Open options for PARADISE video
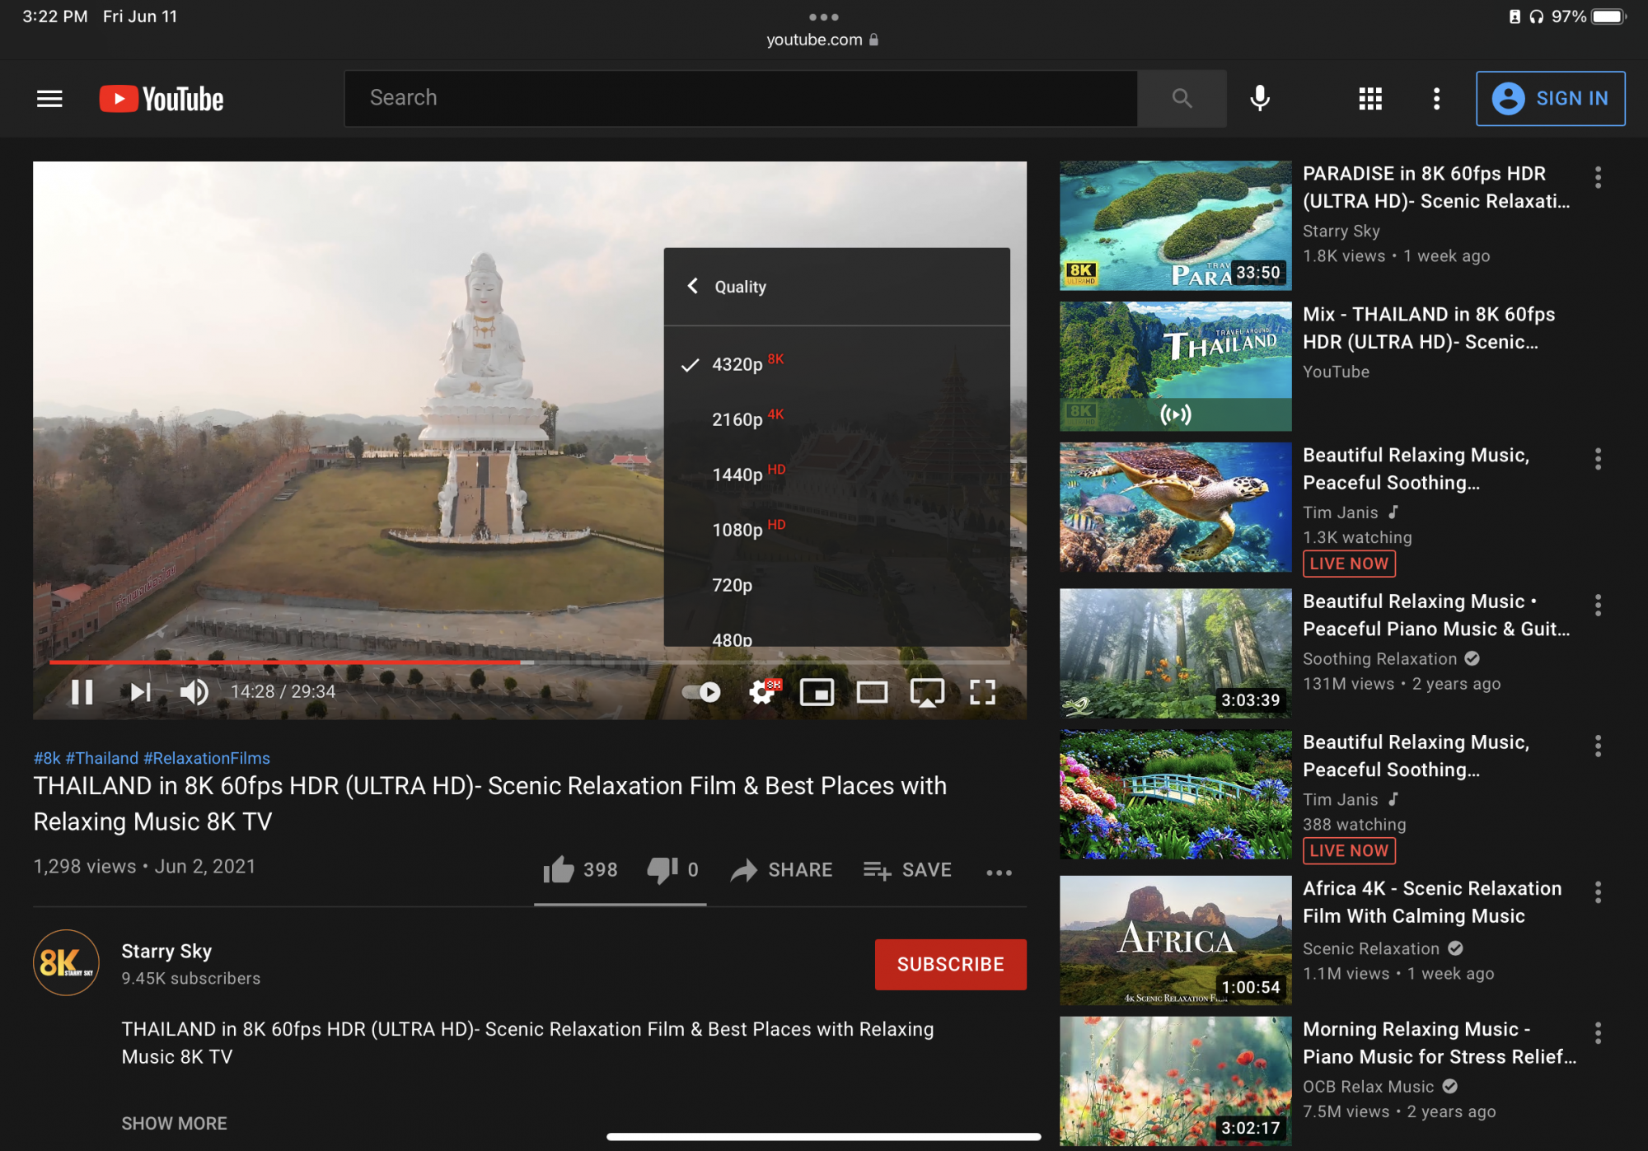Screen dimensions: 1648x1151 coord(1598,177)
